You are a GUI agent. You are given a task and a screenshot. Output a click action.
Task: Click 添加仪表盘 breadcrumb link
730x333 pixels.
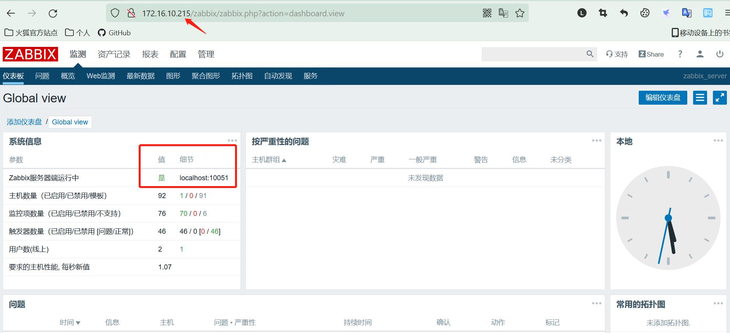[24, 122]
